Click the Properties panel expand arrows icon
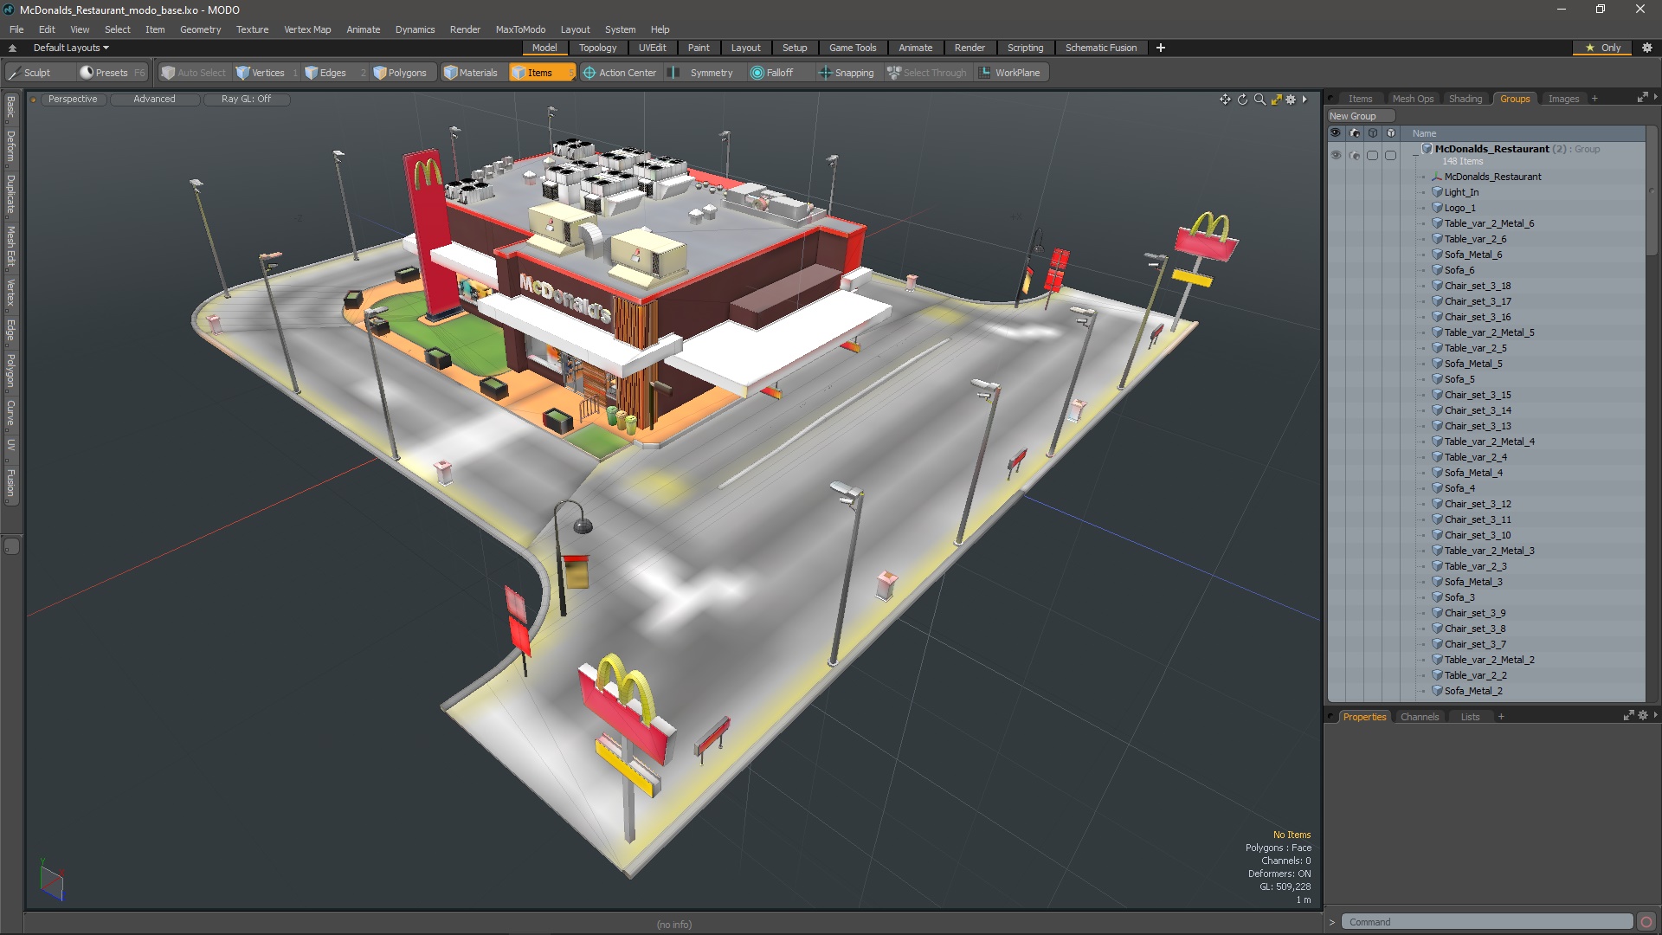The width and height of the screenshot is (1662, 935). 1628,716
